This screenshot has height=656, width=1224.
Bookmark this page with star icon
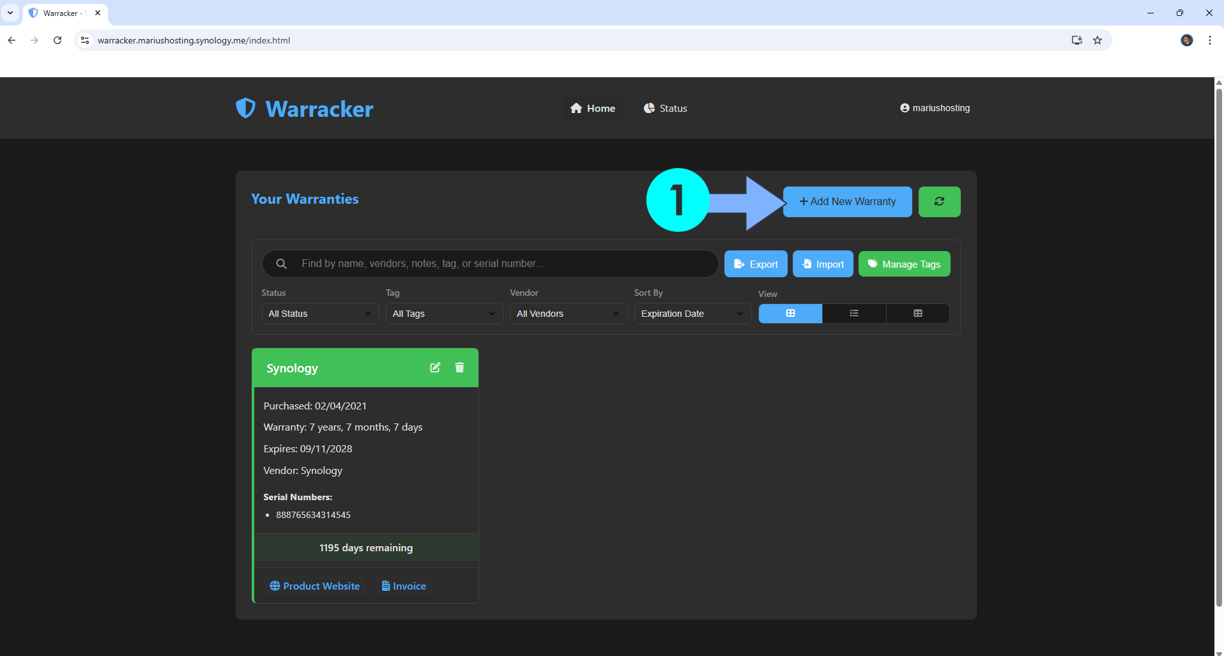(1098, 40)
